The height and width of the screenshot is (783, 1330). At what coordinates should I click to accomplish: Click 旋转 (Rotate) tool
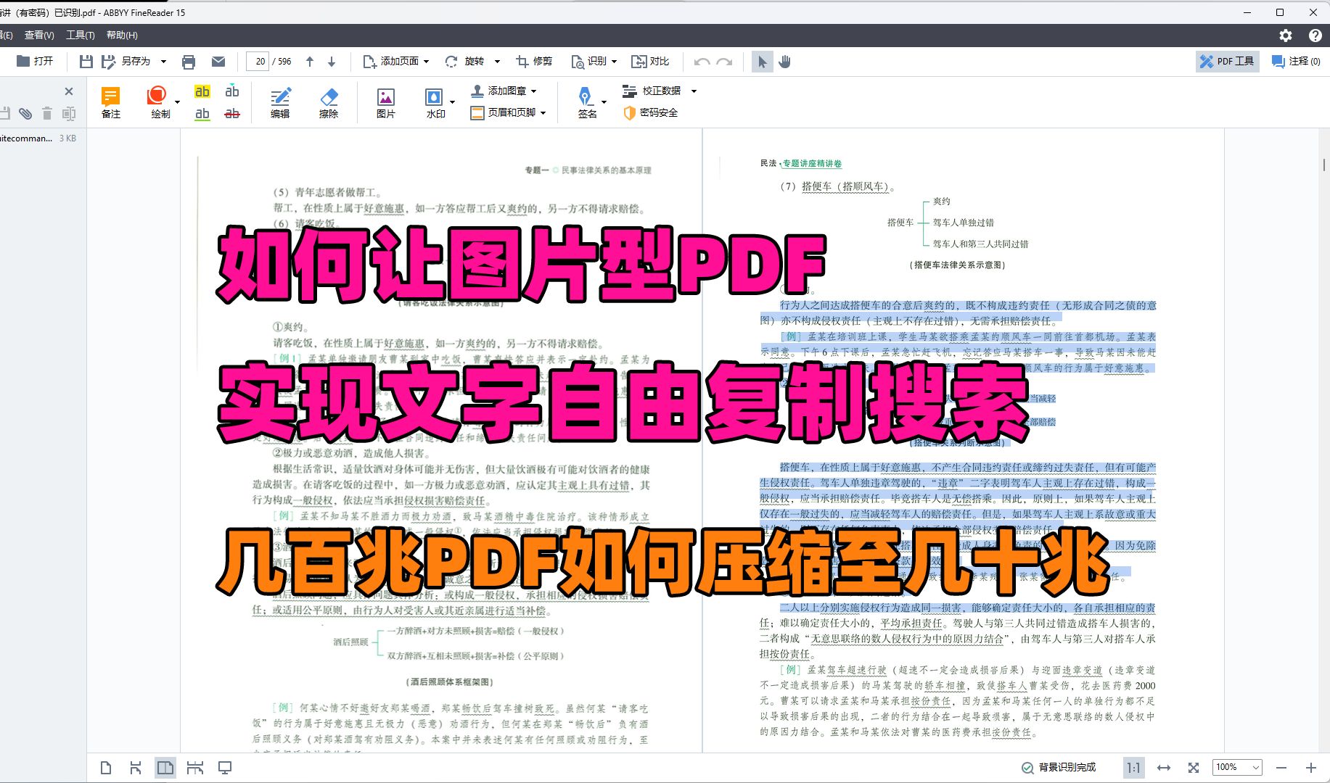(x=465, y=62)
